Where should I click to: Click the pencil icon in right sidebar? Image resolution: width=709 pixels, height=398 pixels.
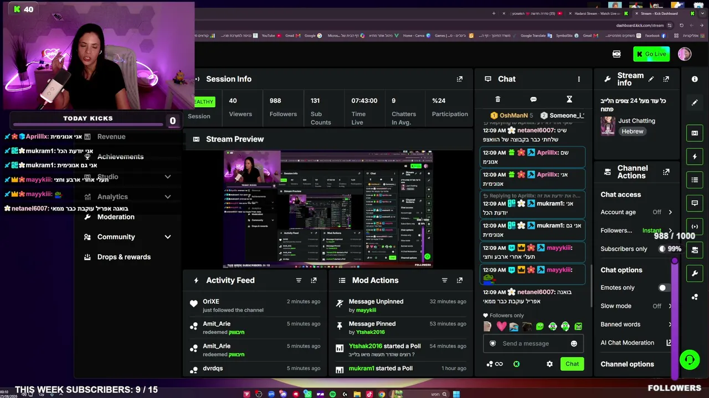[x=695, y=102]
